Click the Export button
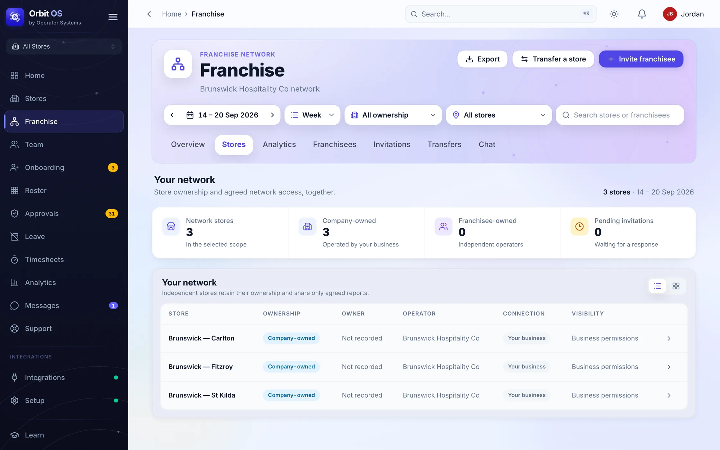Screen dimensions: 720x450 click(482, 59)
